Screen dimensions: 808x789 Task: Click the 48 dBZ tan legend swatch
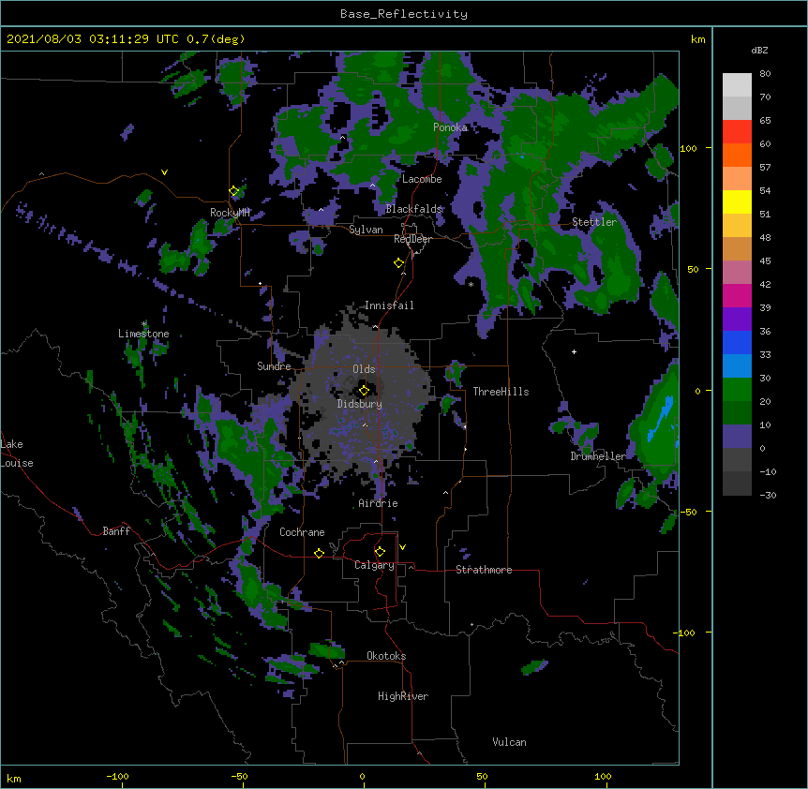(x=737, y=248)
